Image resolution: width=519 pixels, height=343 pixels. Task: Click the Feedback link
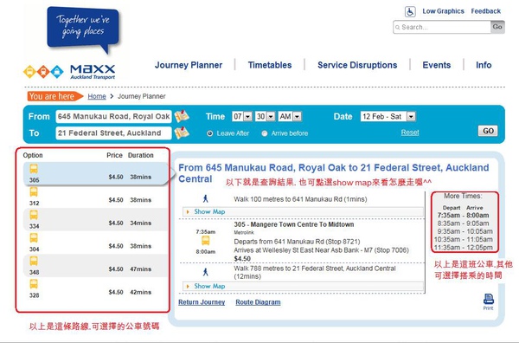pos(485,11)
